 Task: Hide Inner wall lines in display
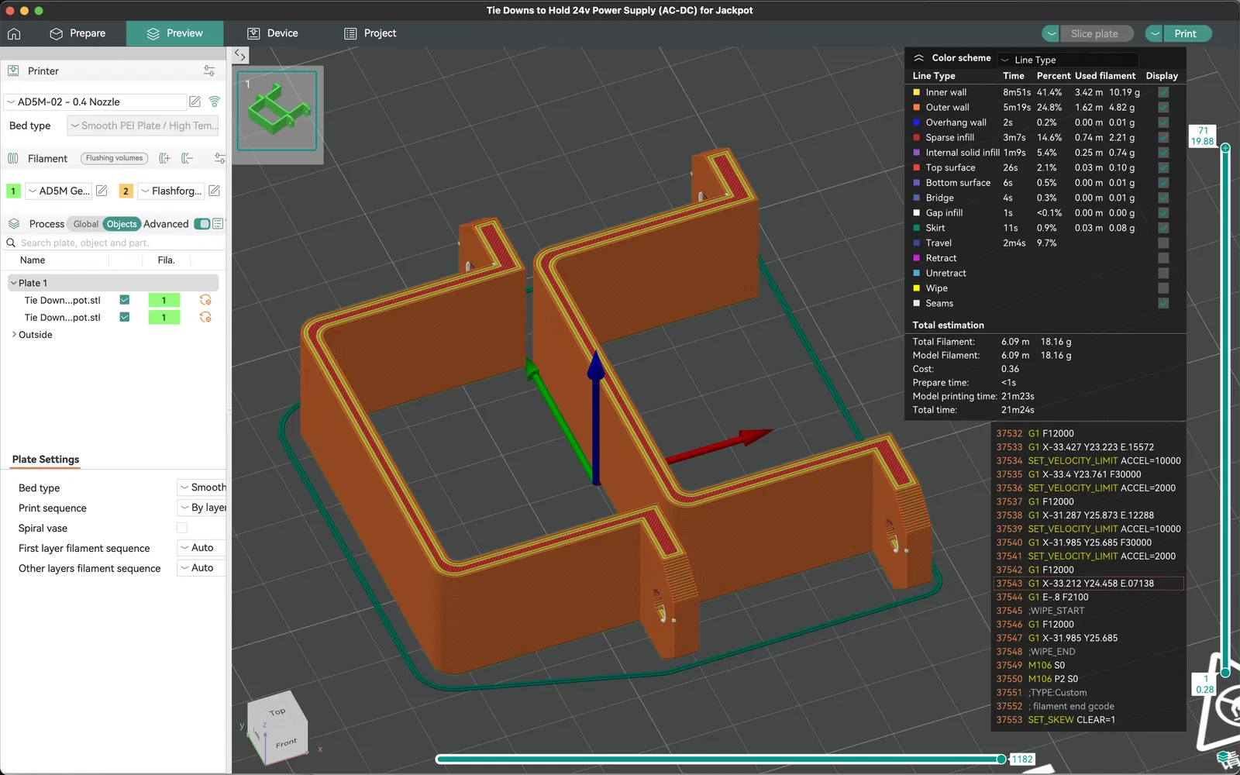click(x=1163, y=92)
